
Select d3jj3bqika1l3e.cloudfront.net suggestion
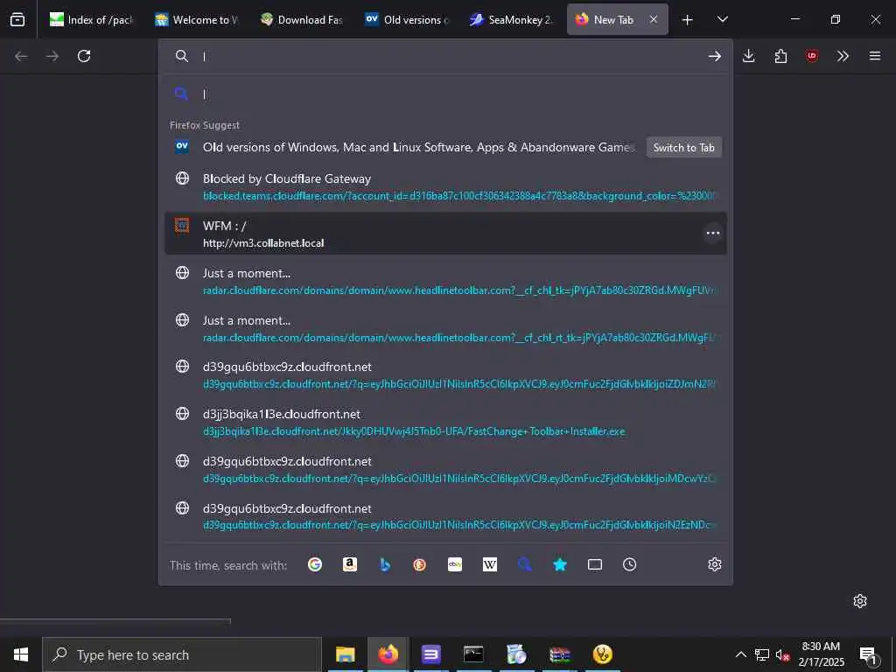pos(445,423)
